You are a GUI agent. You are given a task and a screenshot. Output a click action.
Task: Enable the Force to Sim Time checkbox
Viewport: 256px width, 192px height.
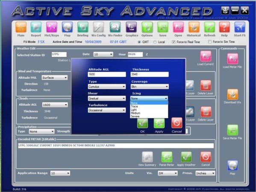coord(210,41)
